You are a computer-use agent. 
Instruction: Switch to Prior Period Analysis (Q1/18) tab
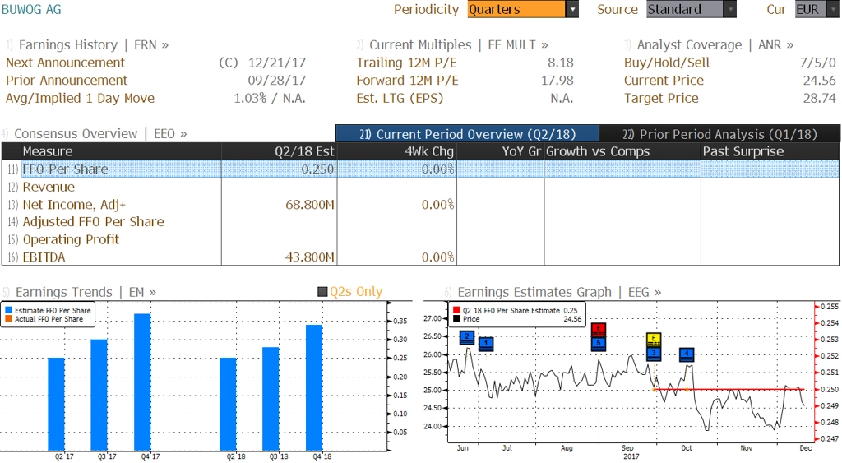click(719, 134)
